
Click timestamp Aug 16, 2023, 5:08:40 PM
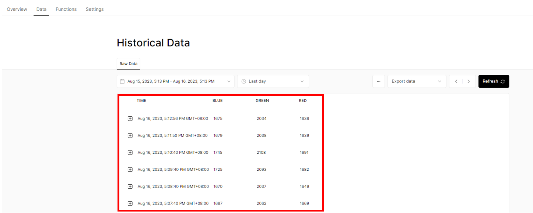173,186
